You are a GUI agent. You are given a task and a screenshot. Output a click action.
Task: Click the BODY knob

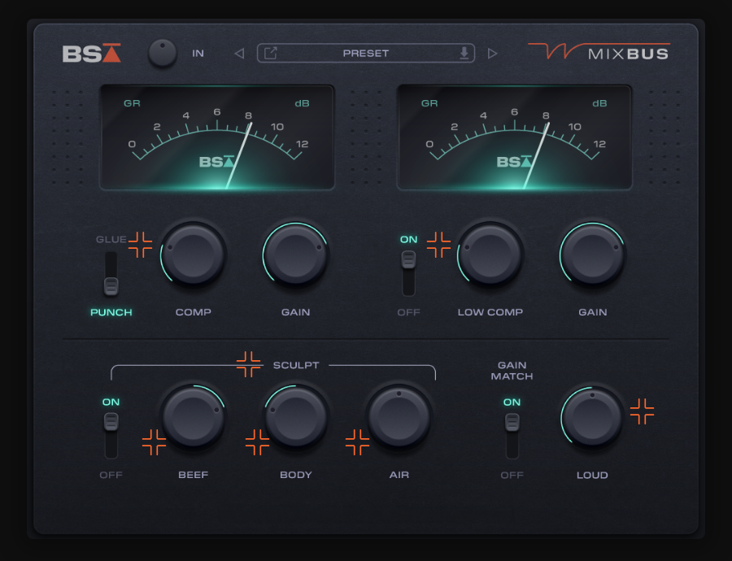[x=295, y=417]
